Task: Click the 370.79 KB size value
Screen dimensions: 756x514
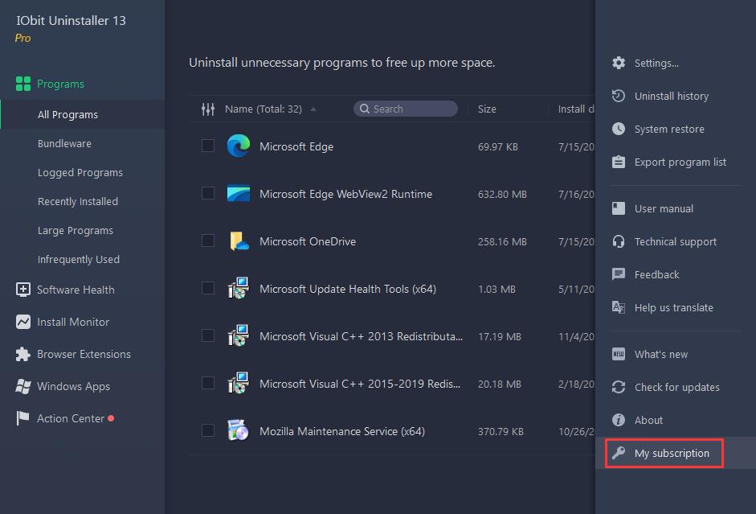Action: pos(501,431)
